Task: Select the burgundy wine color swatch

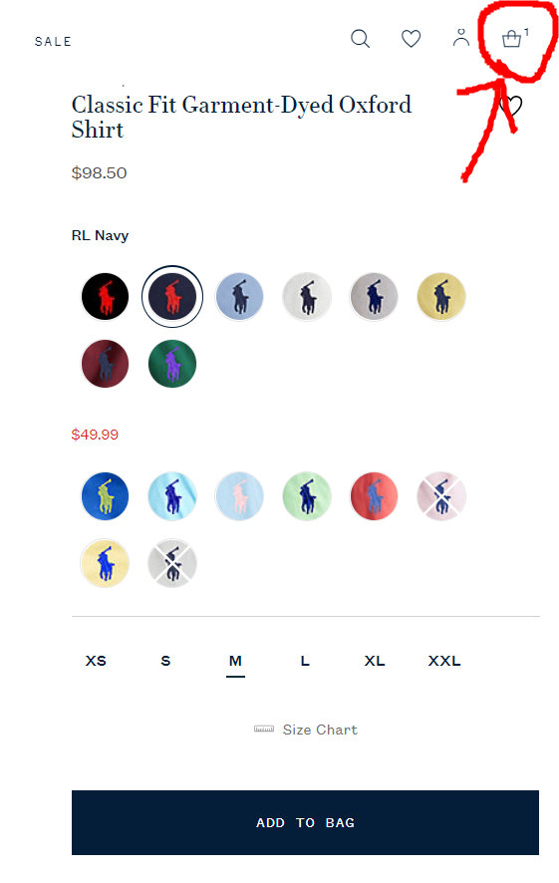Action: (x=105, y=364)
